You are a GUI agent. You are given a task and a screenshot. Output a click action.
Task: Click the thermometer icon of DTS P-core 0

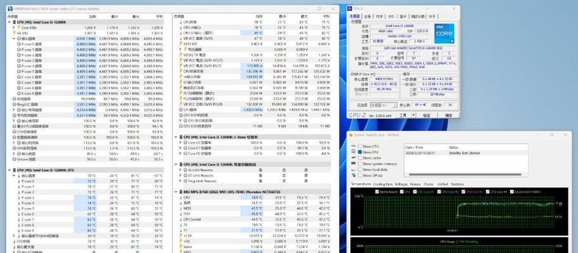click(x=19, y=181)
